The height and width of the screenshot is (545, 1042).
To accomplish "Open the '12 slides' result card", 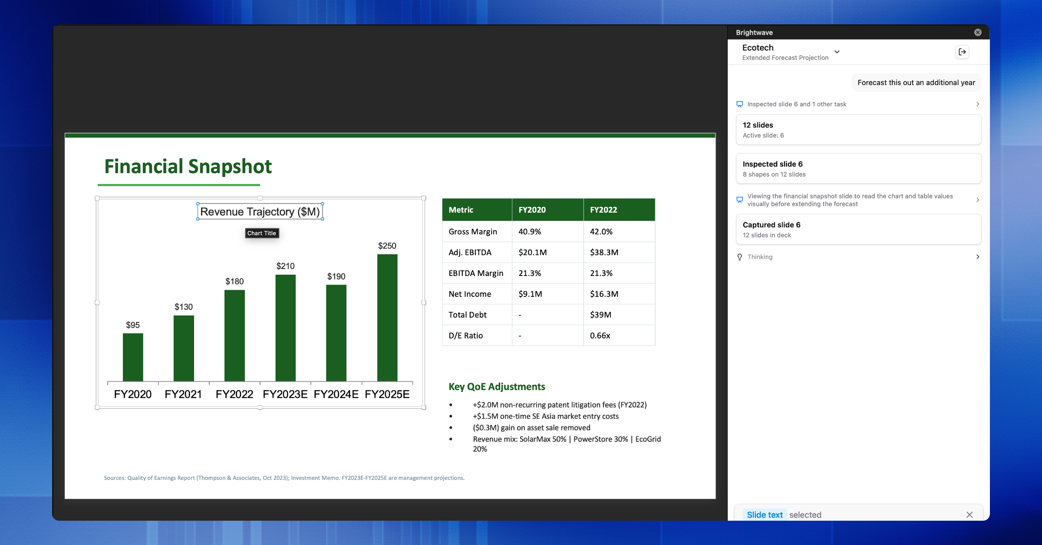I will 858,130.
